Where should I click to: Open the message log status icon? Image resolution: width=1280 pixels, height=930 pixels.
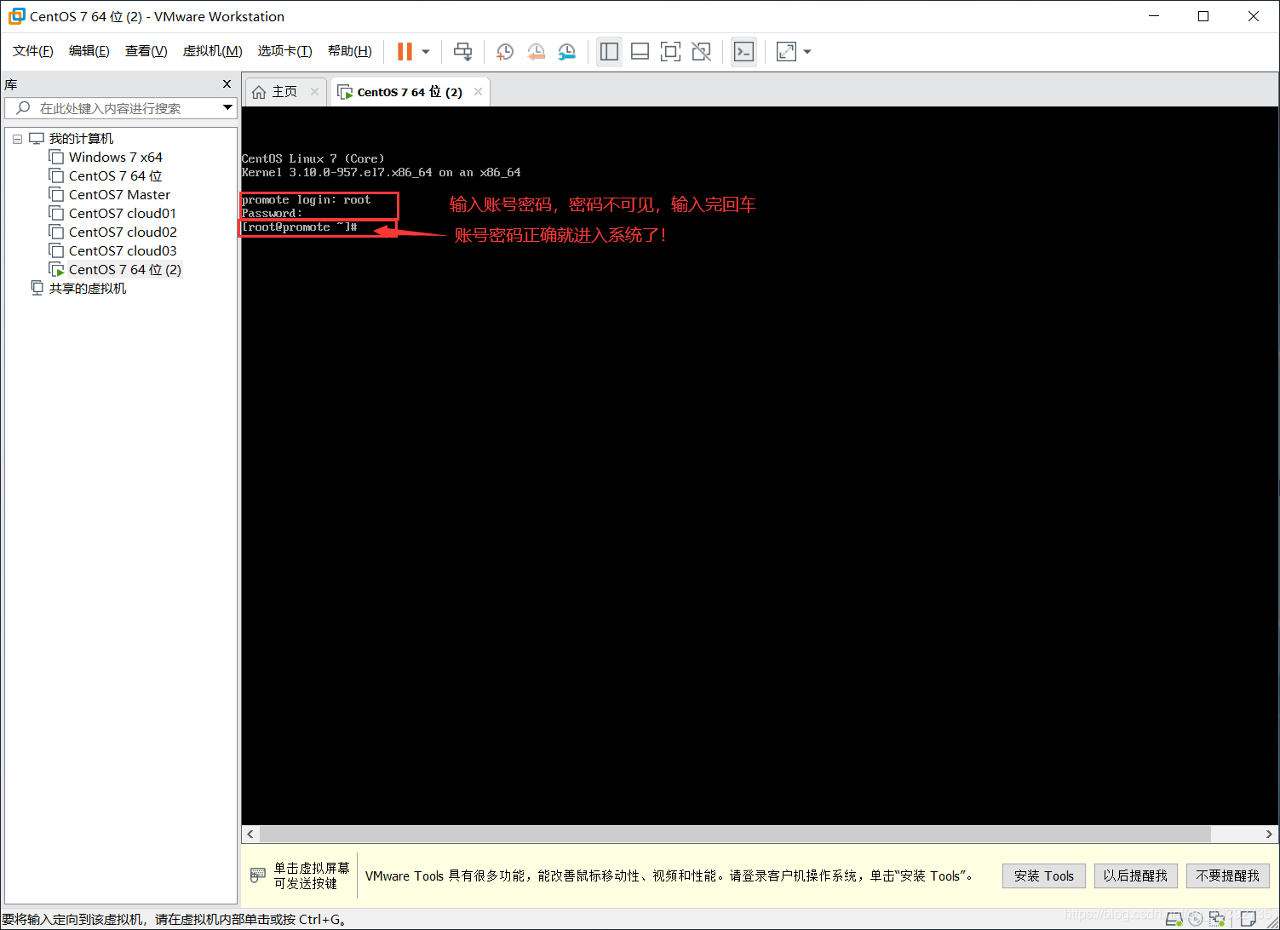[x=1248, y=918]
